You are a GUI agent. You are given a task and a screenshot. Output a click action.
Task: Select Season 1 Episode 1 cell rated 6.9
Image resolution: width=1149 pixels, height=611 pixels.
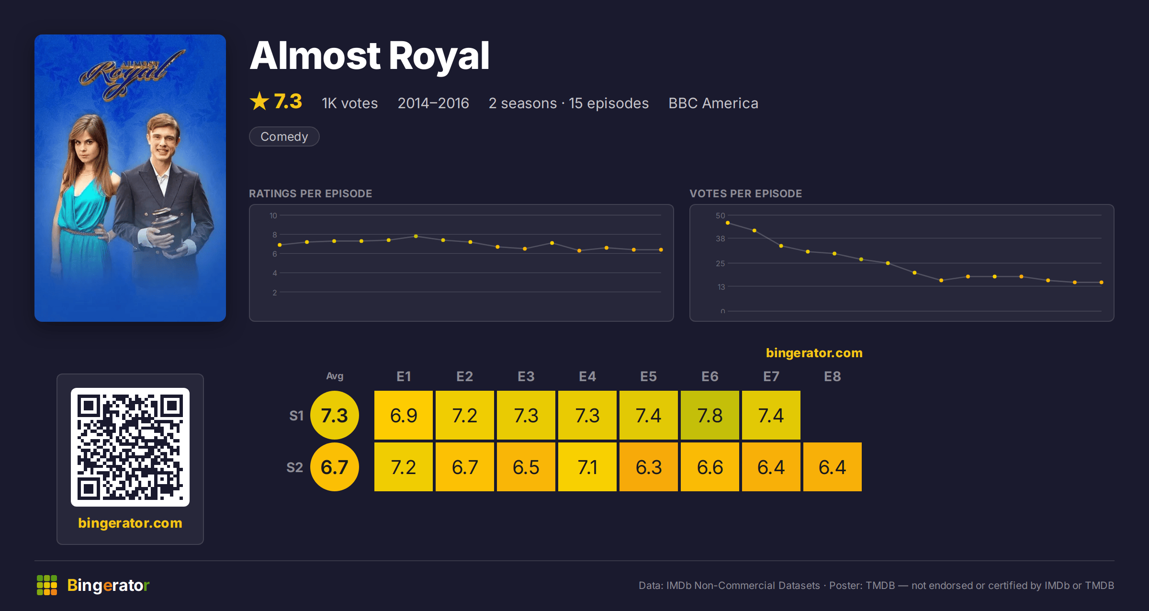tap(404, 415)
